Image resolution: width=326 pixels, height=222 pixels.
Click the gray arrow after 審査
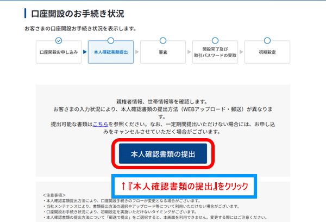(189, 52)
